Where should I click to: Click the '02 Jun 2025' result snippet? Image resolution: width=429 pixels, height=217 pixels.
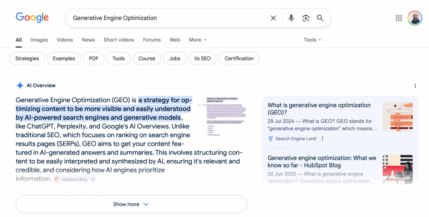pyautogui.click(x=322, y=177)
